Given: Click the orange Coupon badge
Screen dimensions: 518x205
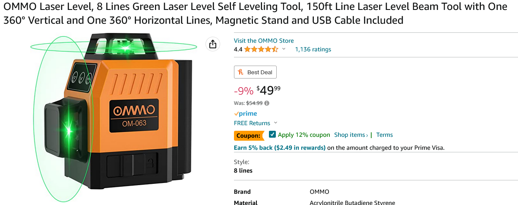Looking at the screenshot, I should 249,135.
